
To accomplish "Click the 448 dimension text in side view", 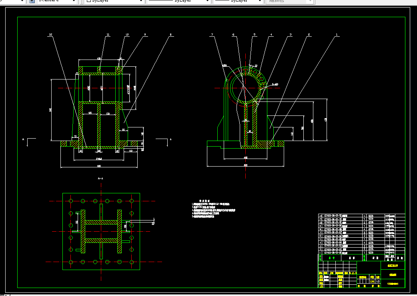I will (x=245, y=158).
